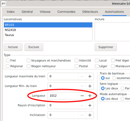This screenshot has height=121, width=130.
Task: Increase Longueur maximale du train with plus
Action: click(90, 76)
